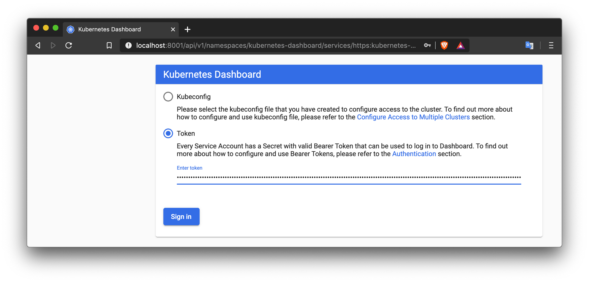Viewport: 589px width, 283px height.
Task: Open Brave Rewards triangle icon
Action: coord(461,46)
